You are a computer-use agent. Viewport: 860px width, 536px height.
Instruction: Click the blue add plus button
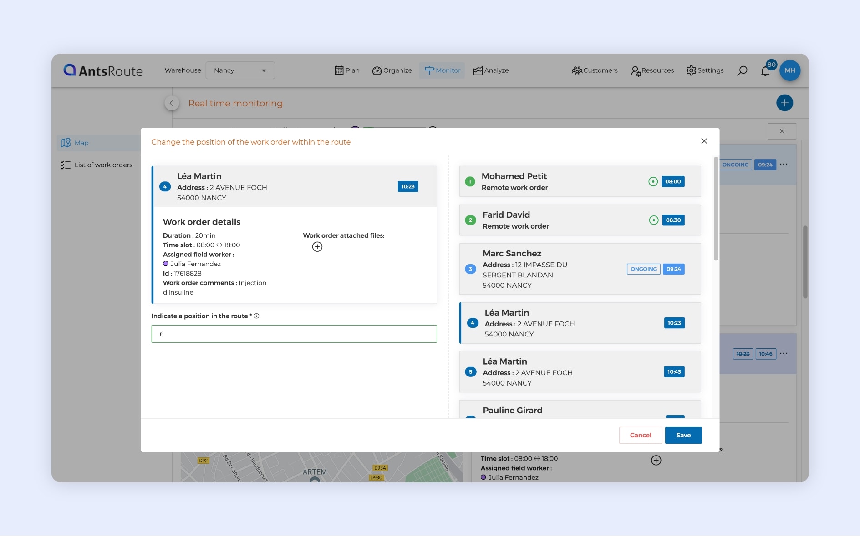(x=784, y=103)
